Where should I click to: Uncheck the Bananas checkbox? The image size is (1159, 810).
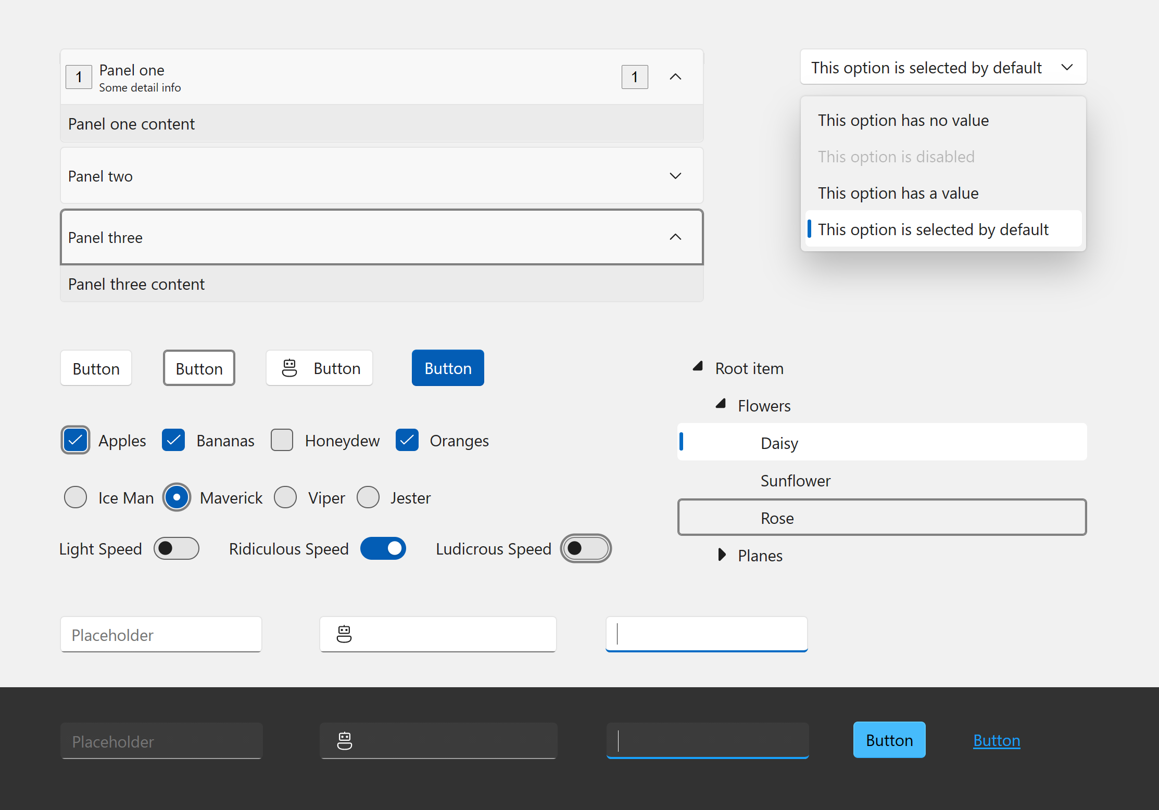(x=173, y=441)
